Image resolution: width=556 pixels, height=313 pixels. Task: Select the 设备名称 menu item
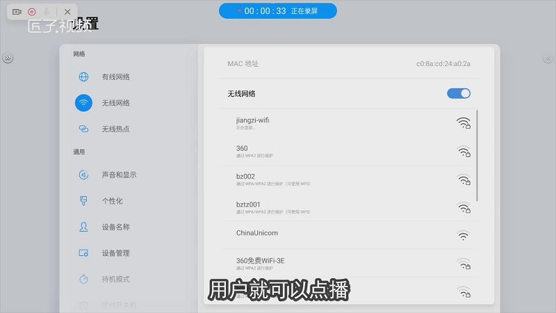coord(115,227)
